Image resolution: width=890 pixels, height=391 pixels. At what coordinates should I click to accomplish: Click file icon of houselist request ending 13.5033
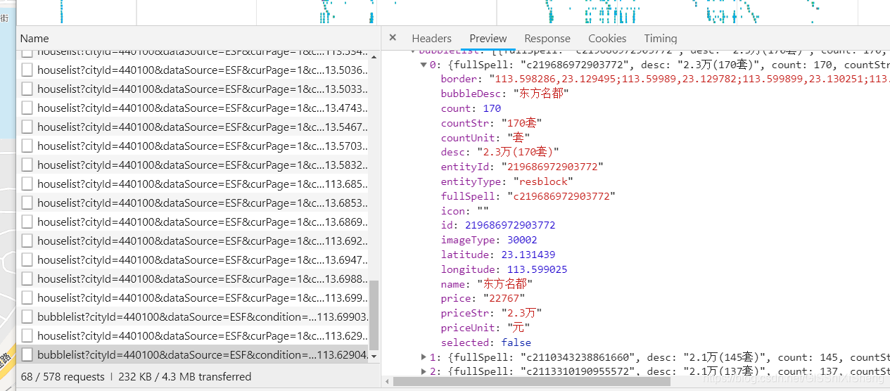coord(27,89)
